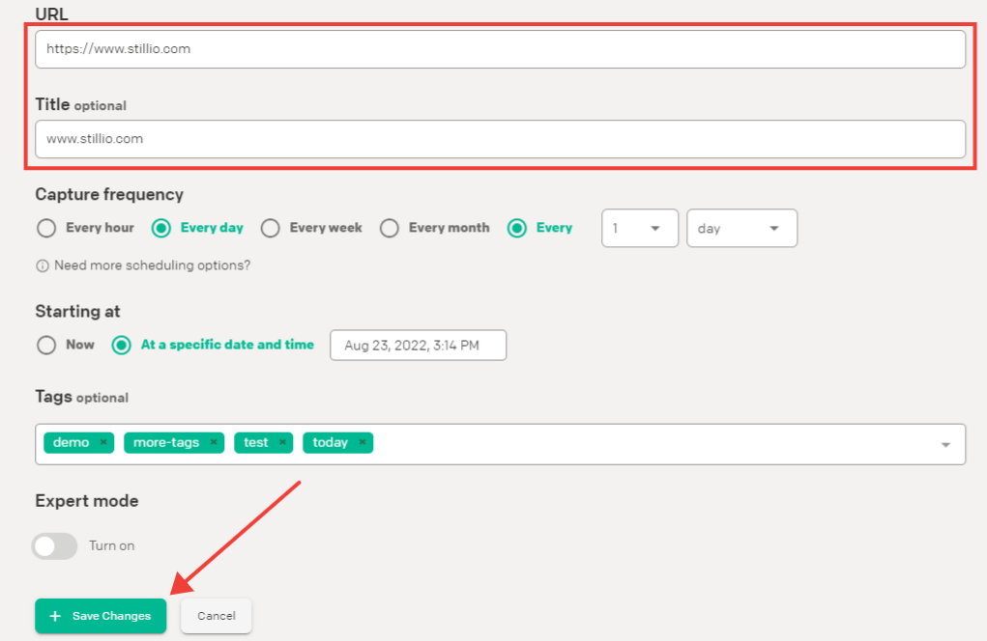This screenshot has height=641, width=987.
Task: Remove the demo tag
Action: (x=103, y=442)
